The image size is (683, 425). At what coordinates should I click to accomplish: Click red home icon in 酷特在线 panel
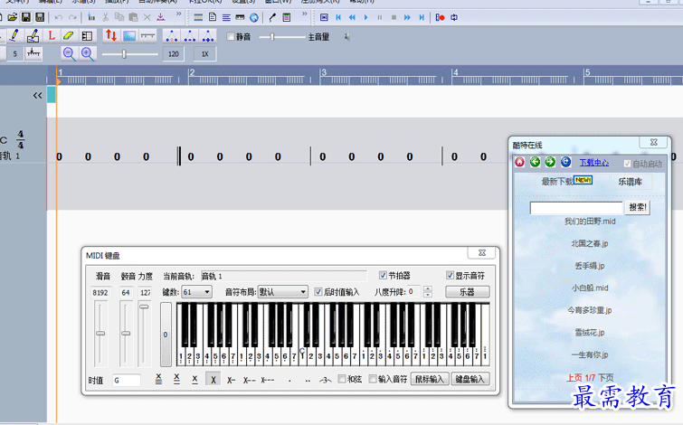click(x=519, y=162)
